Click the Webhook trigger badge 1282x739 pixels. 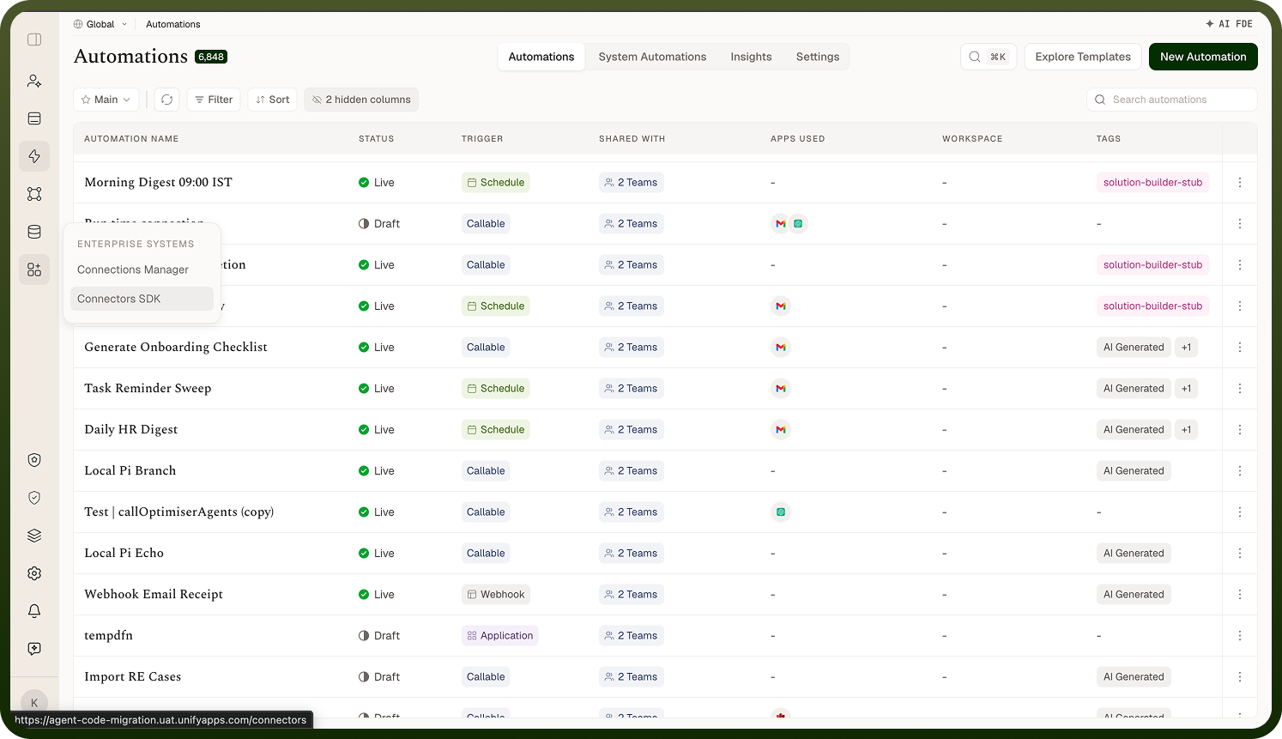click(x=496, y=595)
